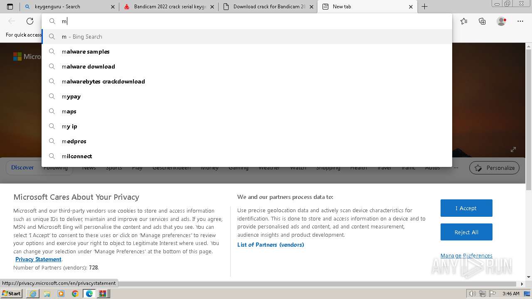Open media player taskbar icon
Image resolution: width=532 pixels, height=299 pixels.
click(x=61, y=294)
